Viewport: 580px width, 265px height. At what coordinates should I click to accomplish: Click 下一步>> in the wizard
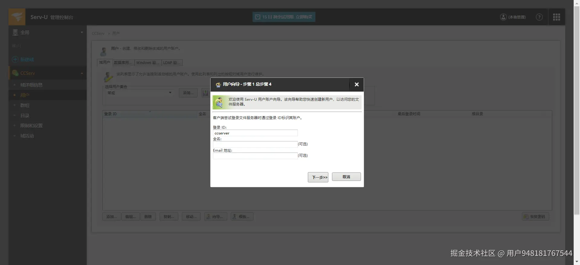click(318, 177)
